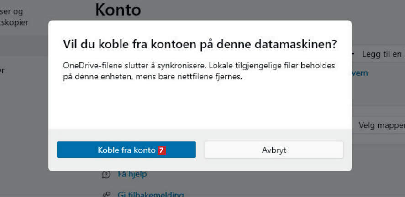Click the Gi tilbakemelding feedback icon

(x=106, y=194)
